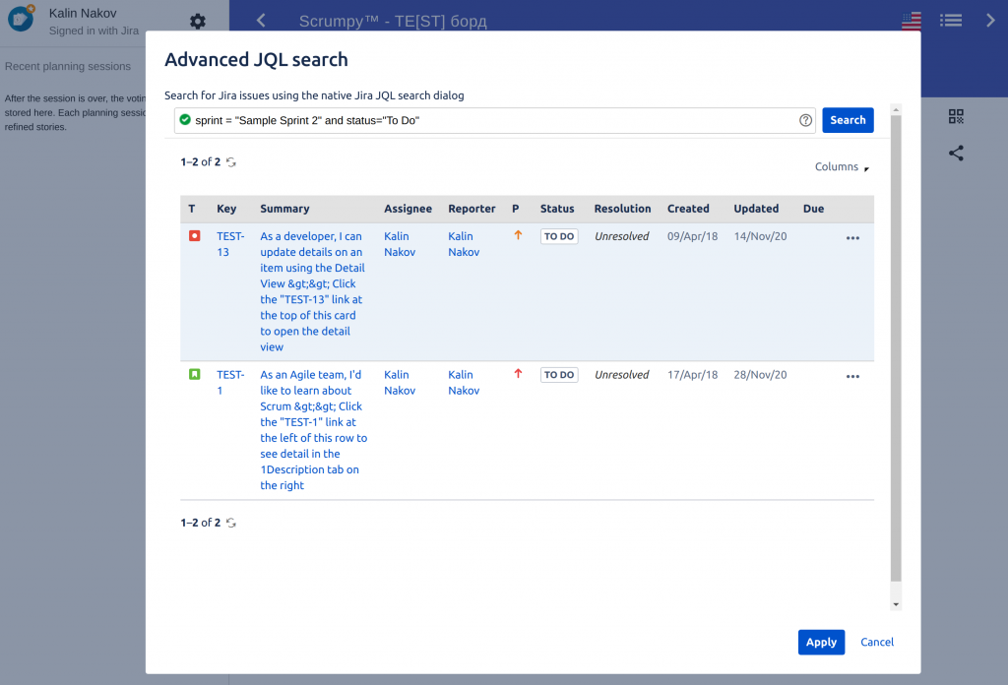
Task: Open the actions ellipsis for TEST-13 row
Action: pos(852,238)
